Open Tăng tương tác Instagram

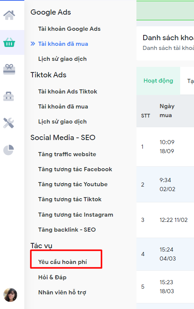76,215
